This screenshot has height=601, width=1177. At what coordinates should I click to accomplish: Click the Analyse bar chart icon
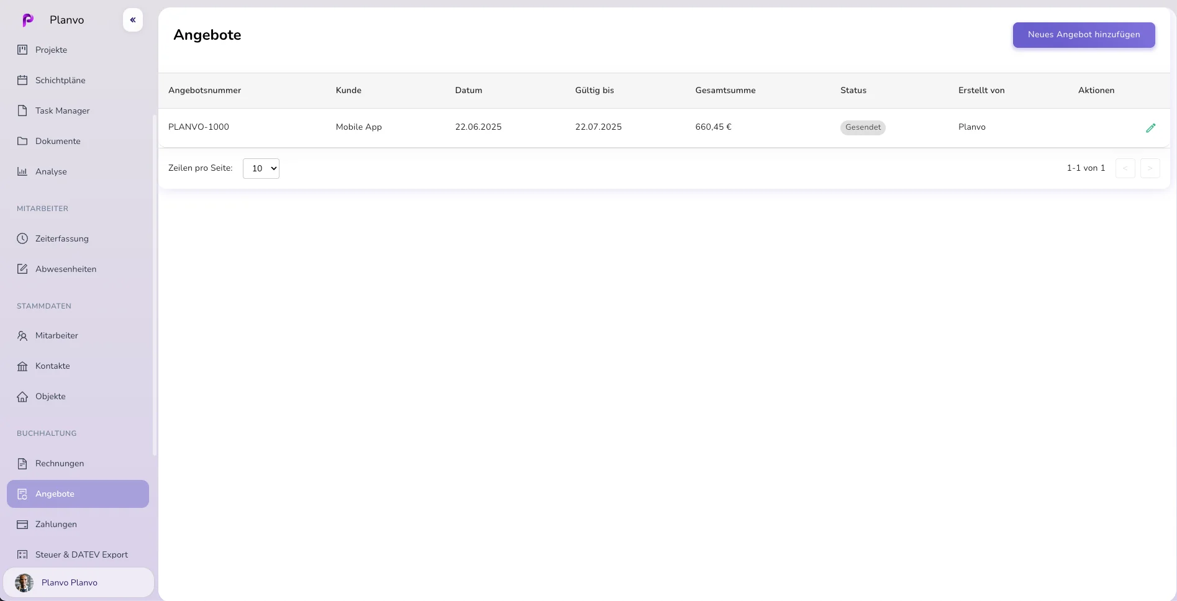(x=22, y=171)
